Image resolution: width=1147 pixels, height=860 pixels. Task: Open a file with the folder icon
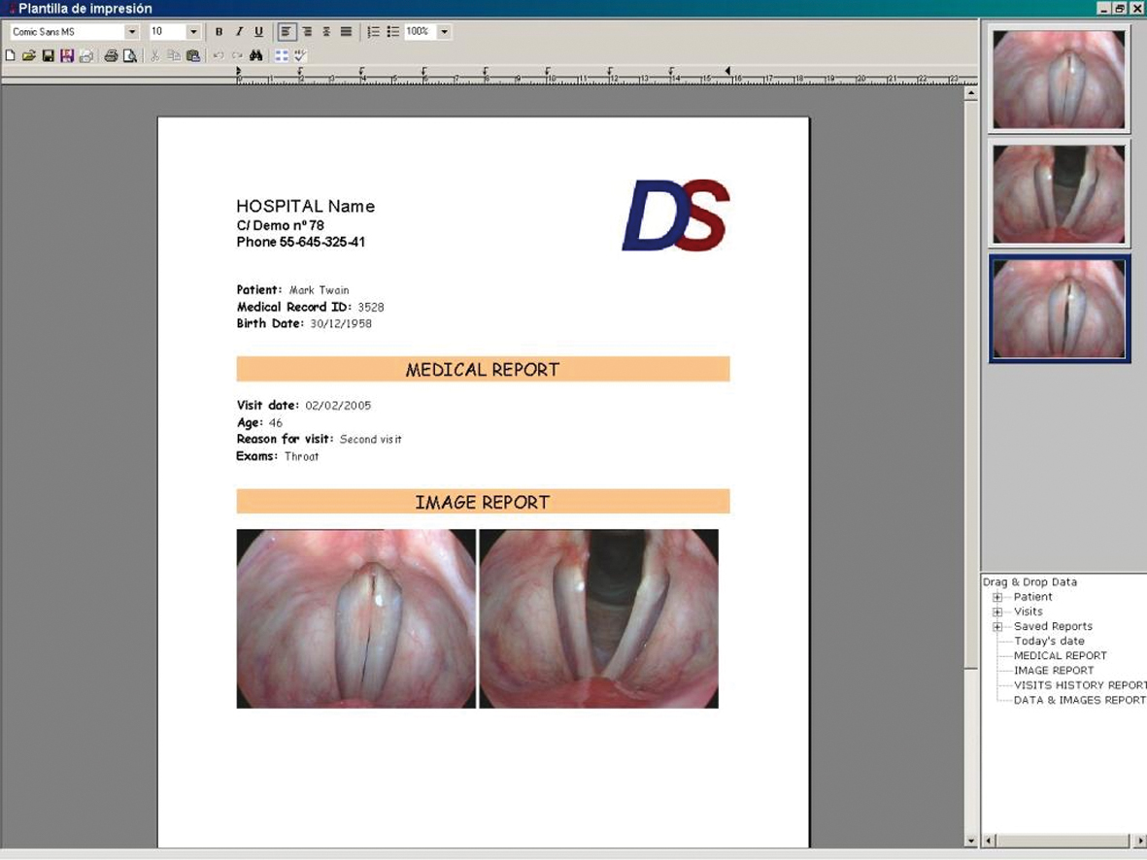click(x=29, y=56)
